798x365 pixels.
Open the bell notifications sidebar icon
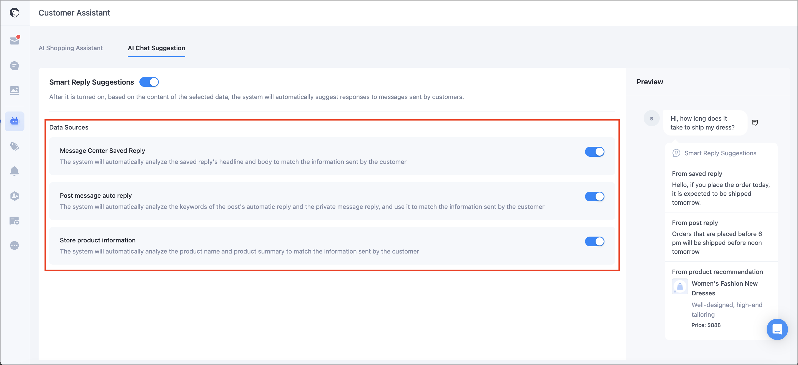(x=14, y=171)
